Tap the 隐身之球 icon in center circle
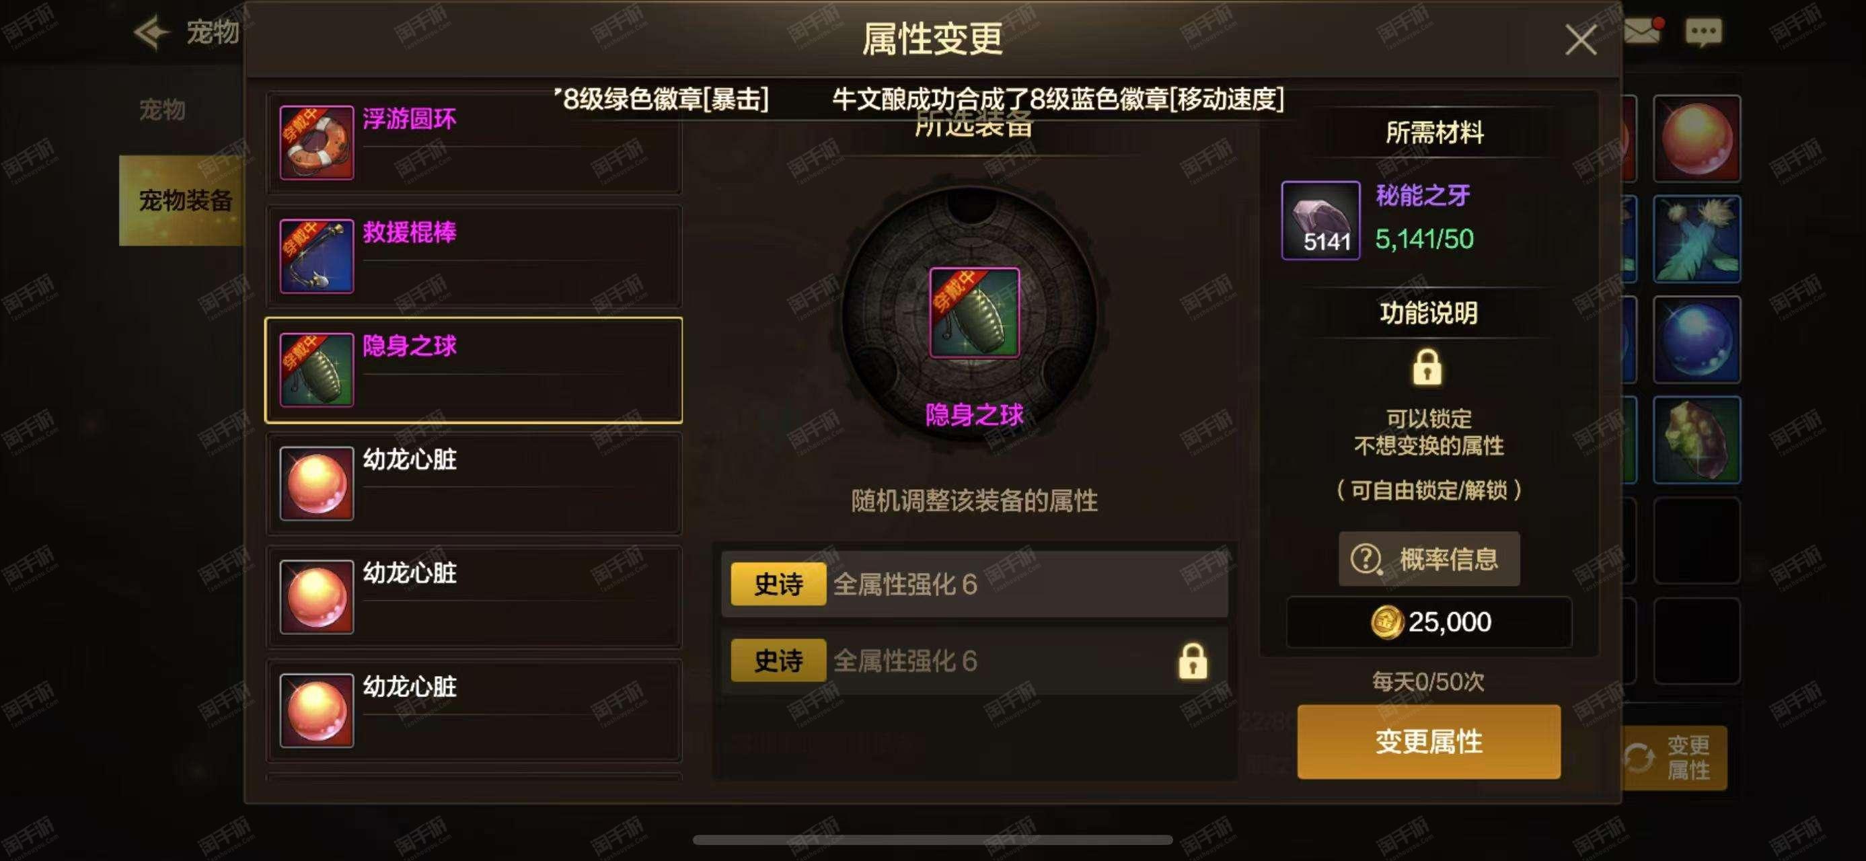Viewport: 1866px width, 861px height. (974, 313)
